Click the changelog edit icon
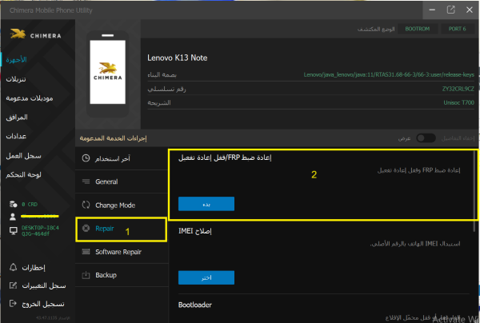480x323 pixels. pyautogui.click(x=13, y=285)
